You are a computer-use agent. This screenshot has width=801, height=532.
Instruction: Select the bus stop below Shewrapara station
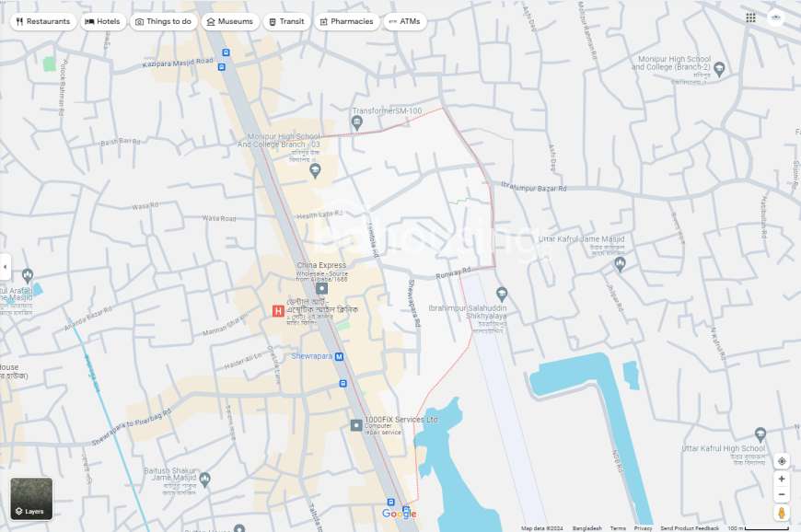click(342, 384)
